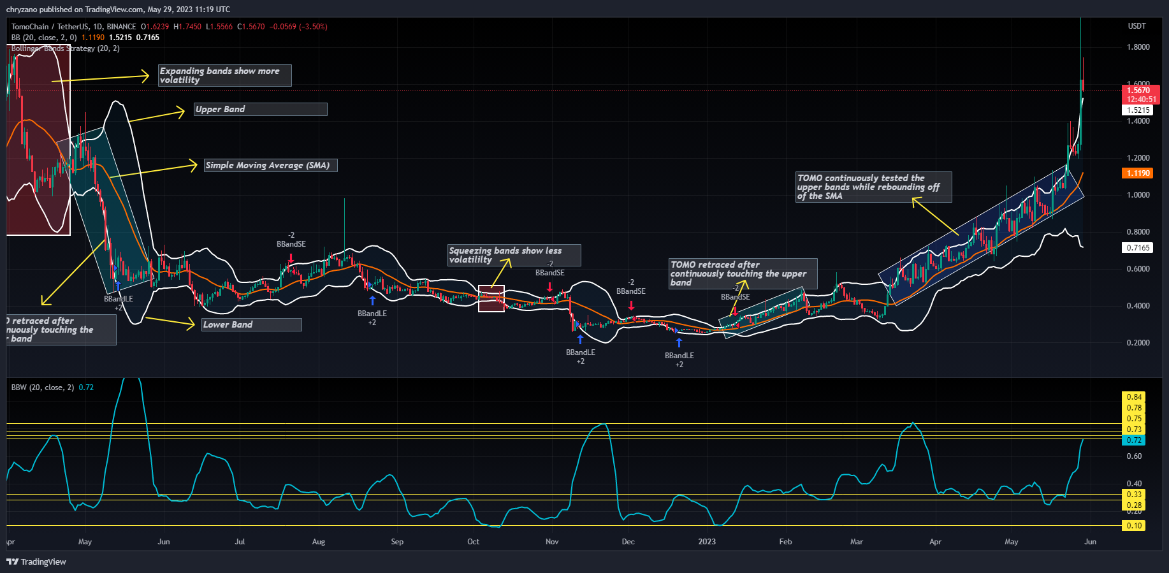Select the 'Upper Band' text annotation
1169x573 pixels.
coord(261,110)
